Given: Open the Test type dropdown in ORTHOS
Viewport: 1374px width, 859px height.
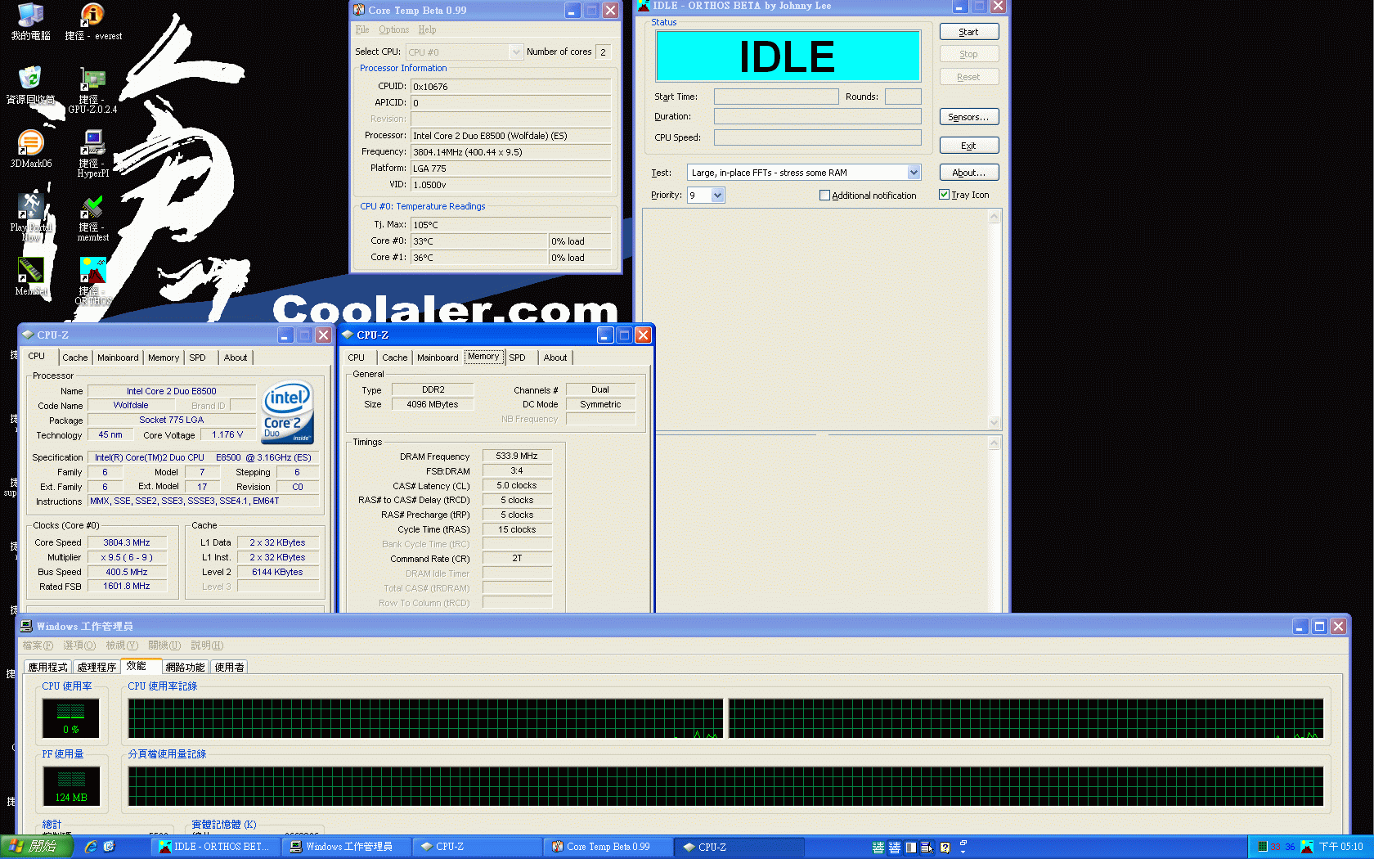Looking at the screenshot, I should (x=914, y=173).
